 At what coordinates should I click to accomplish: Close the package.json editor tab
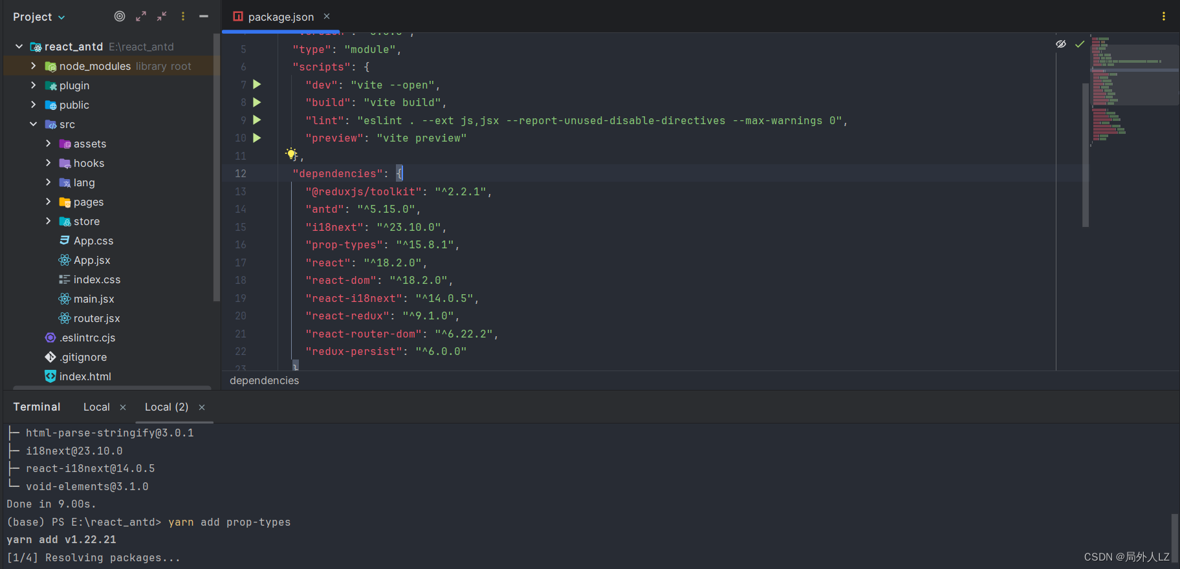(327, 16)
